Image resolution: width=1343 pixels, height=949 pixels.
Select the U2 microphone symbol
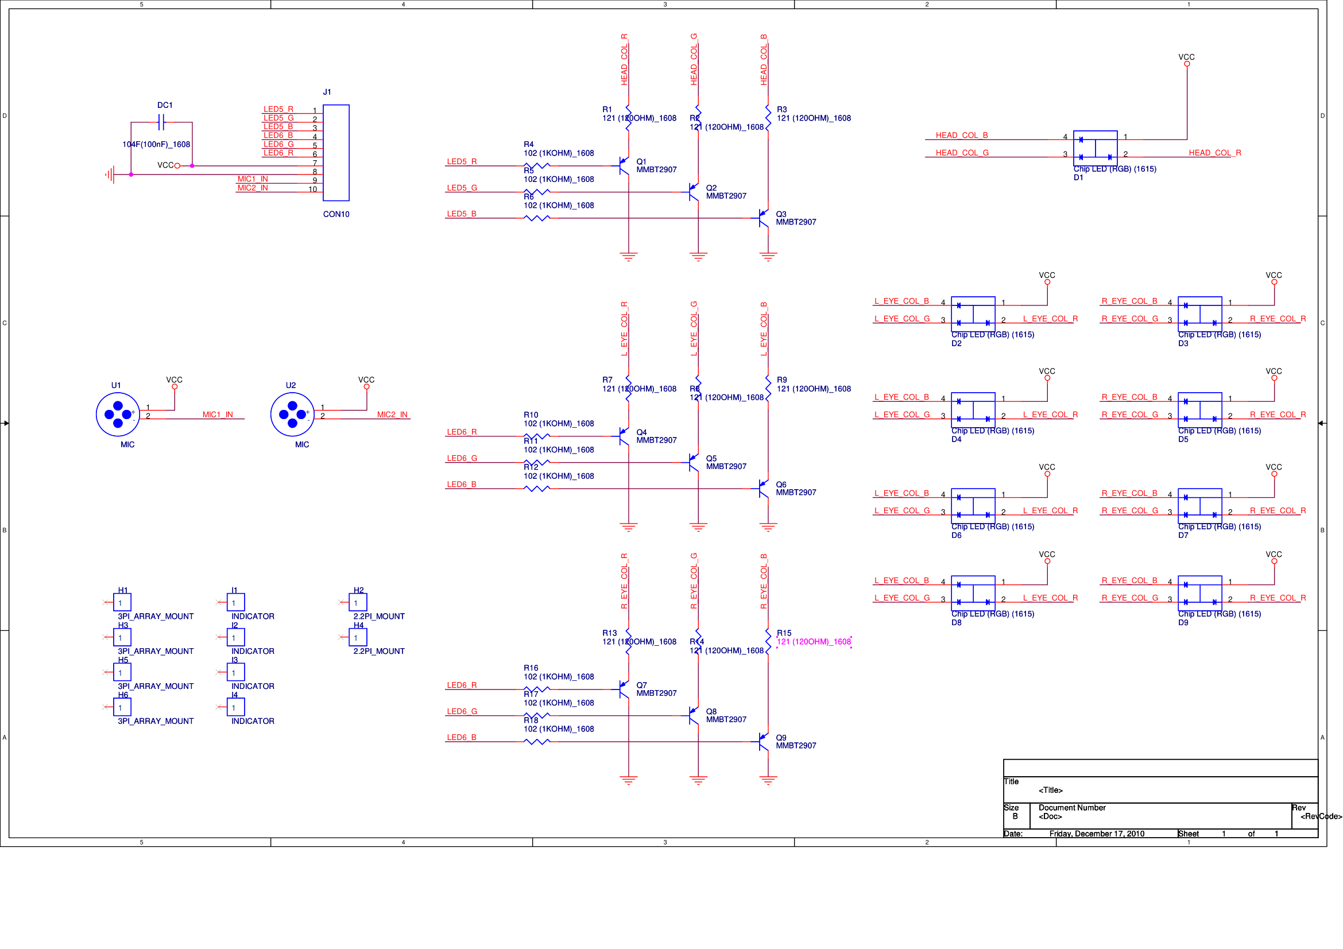coord(292,415)
